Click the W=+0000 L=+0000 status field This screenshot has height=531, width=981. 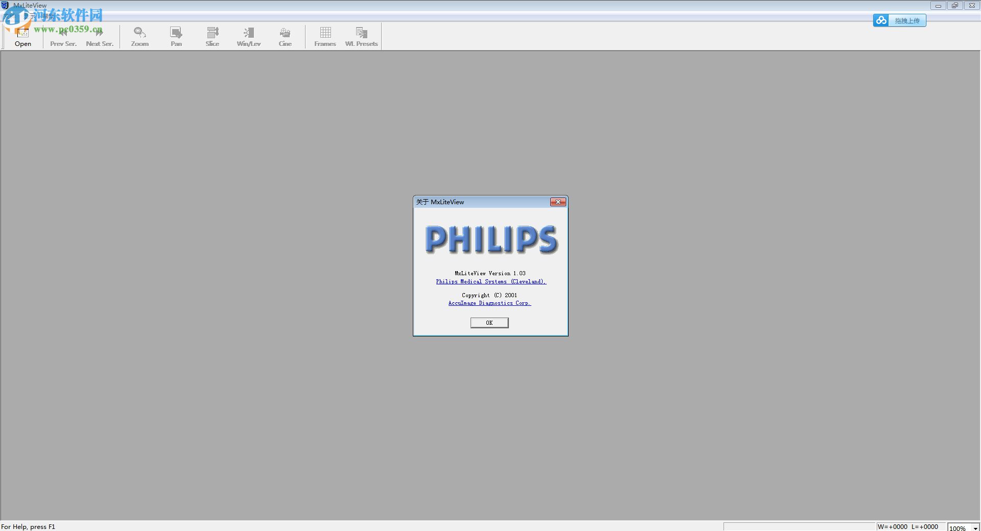click(x=907, y=526)
